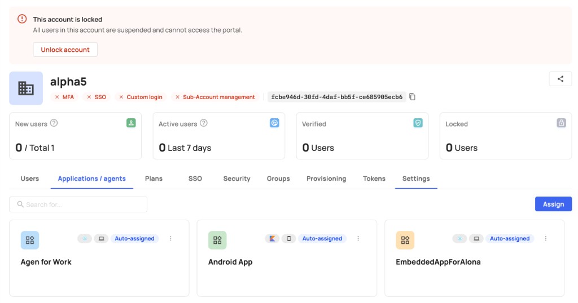This screenshot has height=303, width=578.
Task: Open the Security tab
Action: tap(237, 179)
